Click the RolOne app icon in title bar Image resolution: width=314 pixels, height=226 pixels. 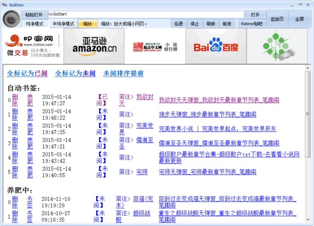click(x=5, y=4)
